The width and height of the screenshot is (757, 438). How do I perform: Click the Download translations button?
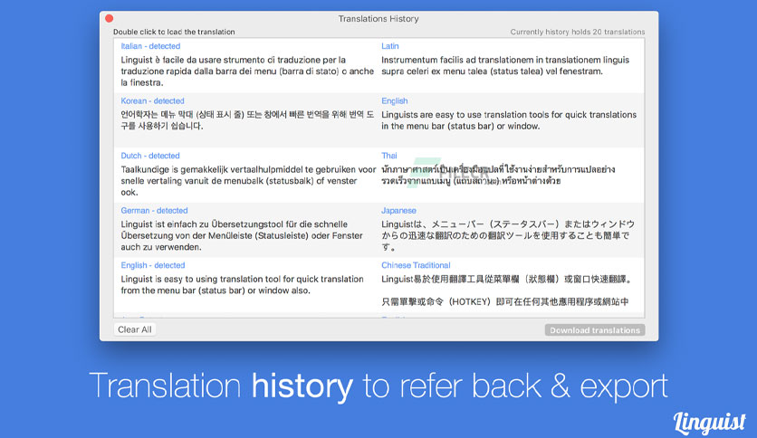point(595,330)
